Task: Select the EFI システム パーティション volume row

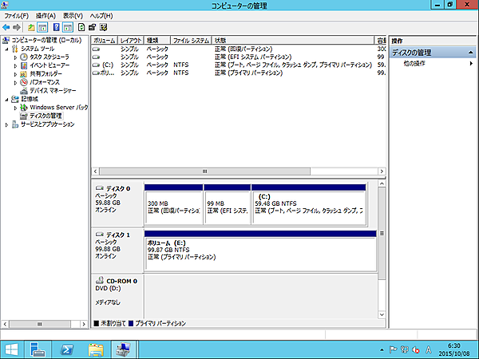Action: point(239,57)
